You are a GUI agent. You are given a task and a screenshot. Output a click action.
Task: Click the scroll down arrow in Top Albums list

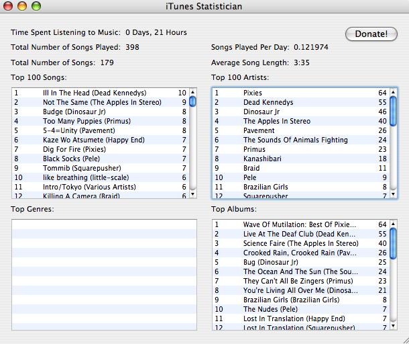393,326
